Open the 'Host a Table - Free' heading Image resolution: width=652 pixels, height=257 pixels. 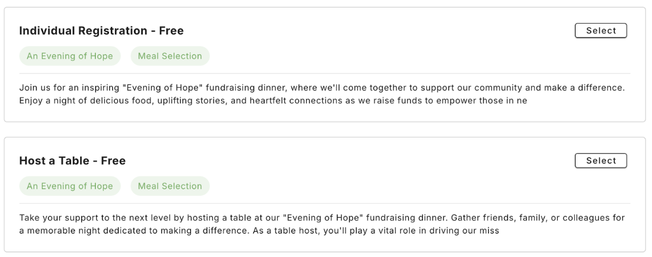click(72, 161)
